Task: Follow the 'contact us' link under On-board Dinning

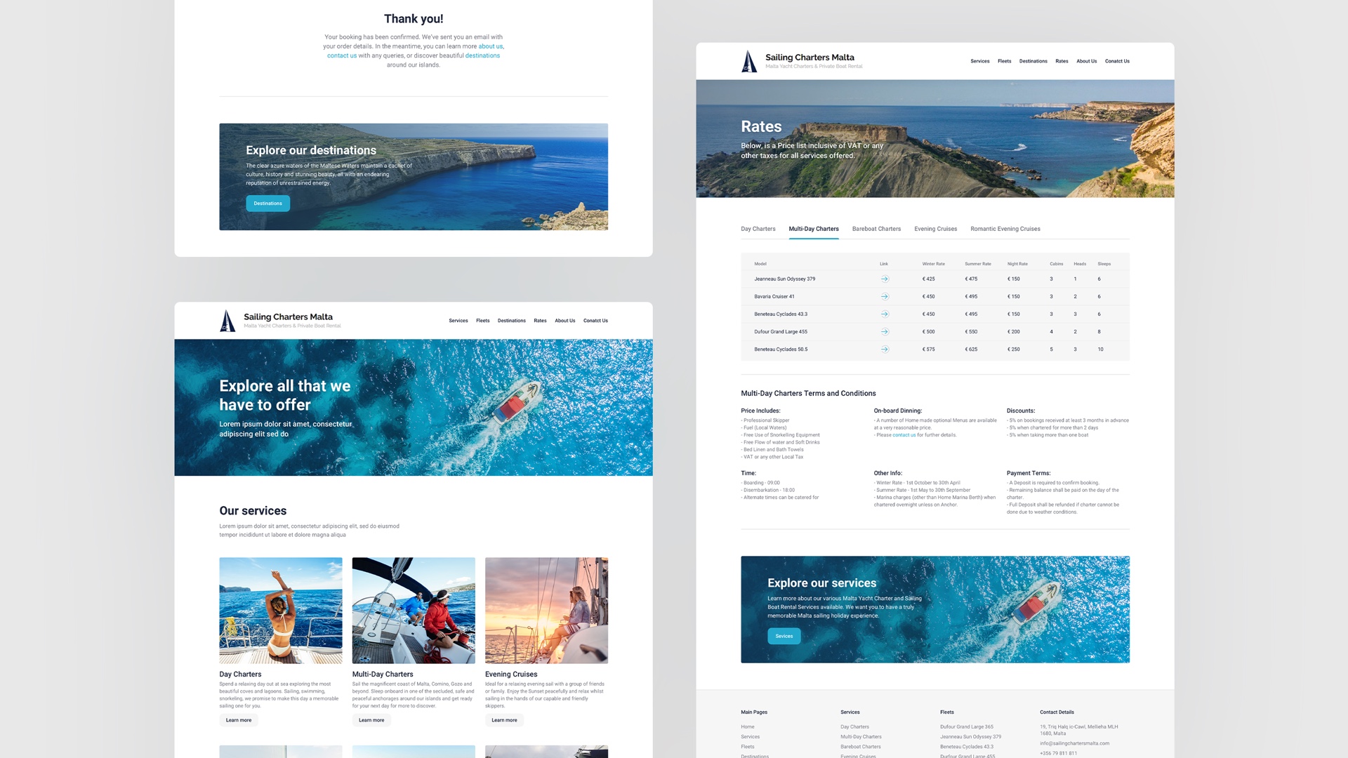Action: point(904,435)
